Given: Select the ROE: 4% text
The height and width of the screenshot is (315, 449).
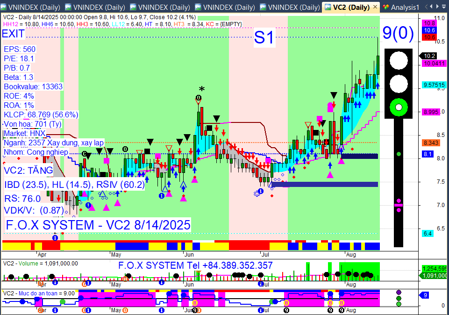Looking at the screenshot, I should click(x=19, y=96).
